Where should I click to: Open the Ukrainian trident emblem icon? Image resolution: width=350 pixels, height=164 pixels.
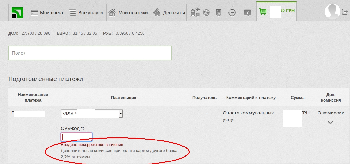coord(219,12)
